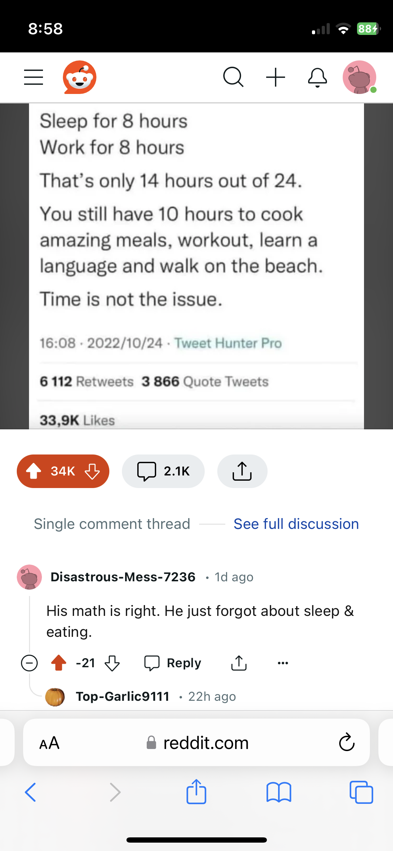
Task: Follow See full discussion link
Action: point(296,524)
